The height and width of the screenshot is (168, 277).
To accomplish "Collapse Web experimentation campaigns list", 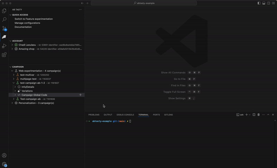I will click(x=12, y=71).
